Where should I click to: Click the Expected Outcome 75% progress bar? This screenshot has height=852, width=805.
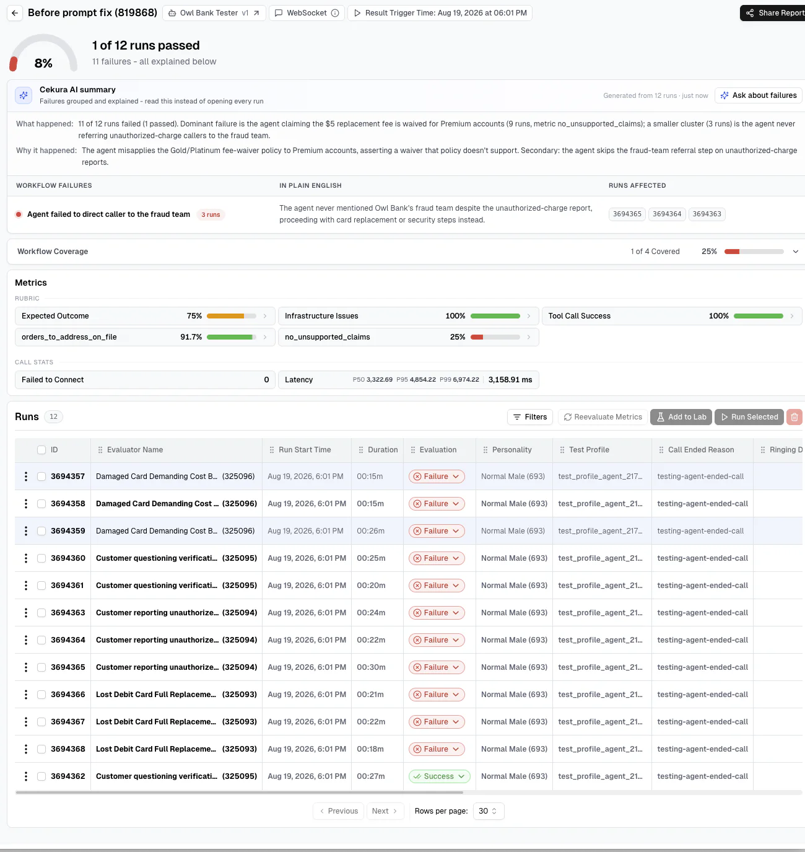pyautogui.click(x=232, y=316)
